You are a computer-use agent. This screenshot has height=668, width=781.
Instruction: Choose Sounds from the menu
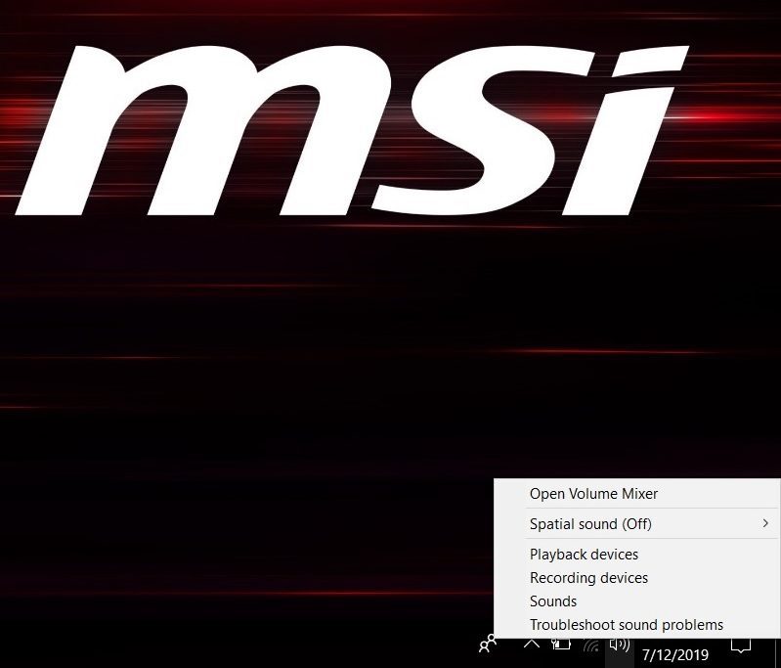637,601
